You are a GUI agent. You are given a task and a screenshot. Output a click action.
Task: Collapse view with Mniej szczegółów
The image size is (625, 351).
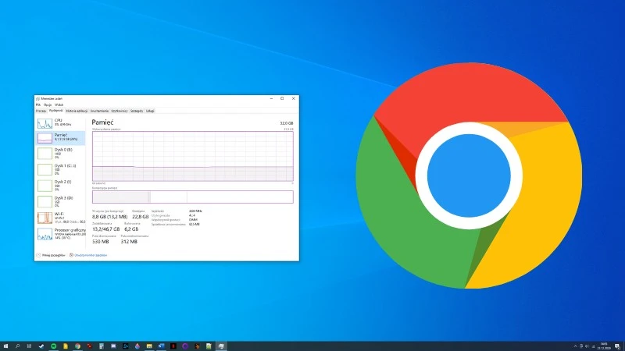(x=51, y=255)
